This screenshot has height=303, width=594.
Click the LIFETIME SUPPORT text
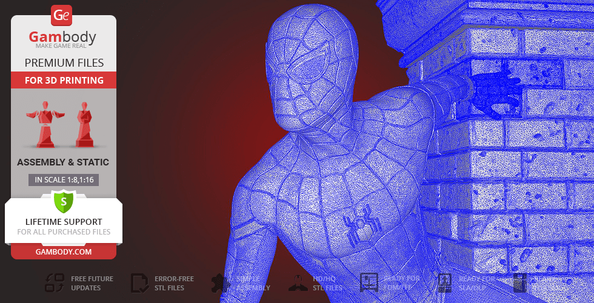(x=64, y=222)
